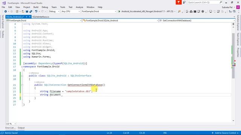Screen dimensions: 241x135
Task: Click the Android SDK manager icon
Action: pyautogui.click(x=191, y=12)
